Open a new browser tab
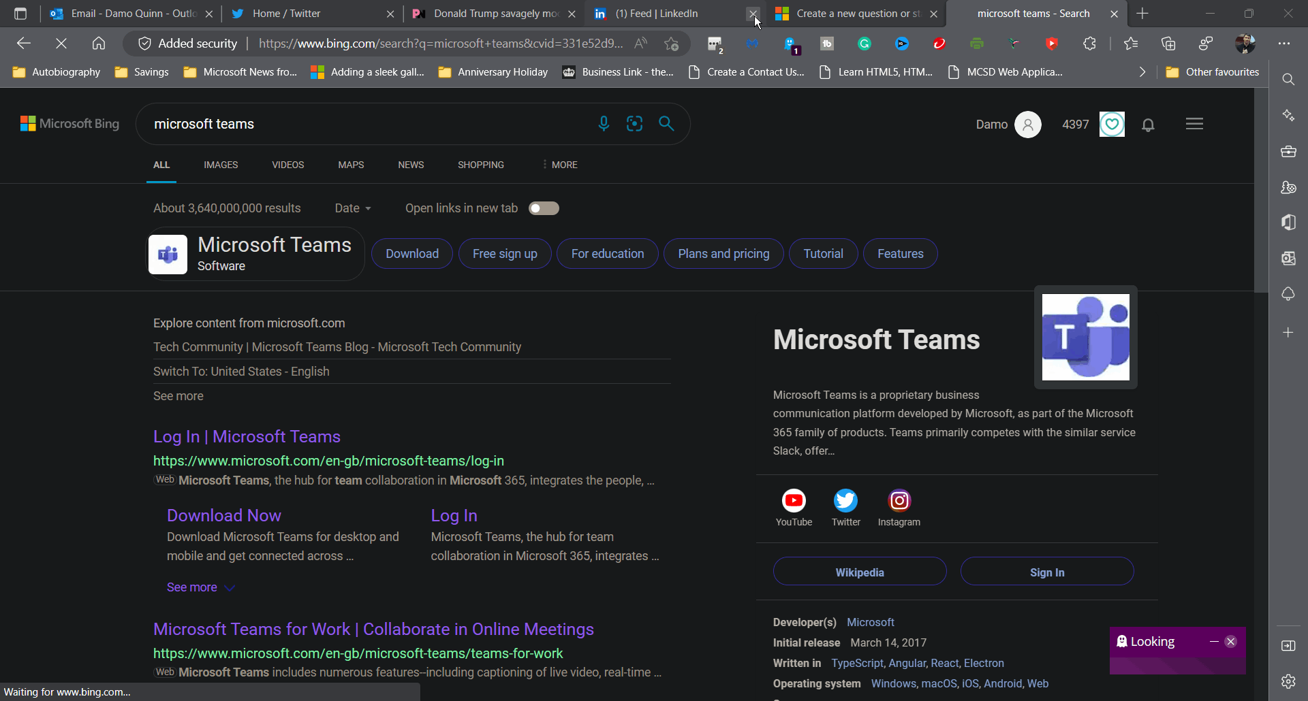This screenshot has width=1308, height=701. [1142, 14]
